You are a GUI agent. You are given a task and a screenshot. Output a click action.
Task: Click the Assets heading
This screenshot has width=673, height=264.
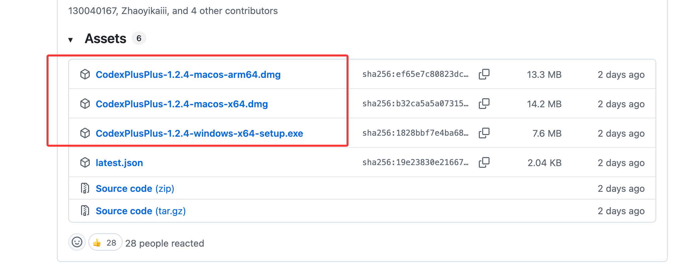point(105,38)
